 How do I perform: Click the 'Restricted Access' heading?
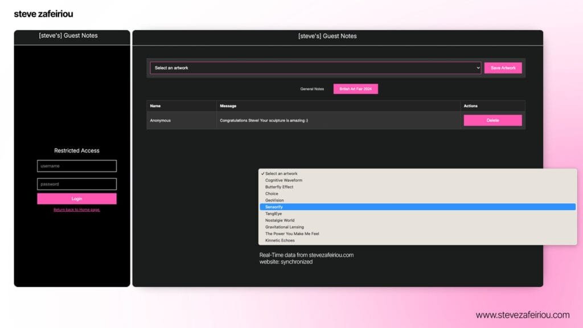77,150
